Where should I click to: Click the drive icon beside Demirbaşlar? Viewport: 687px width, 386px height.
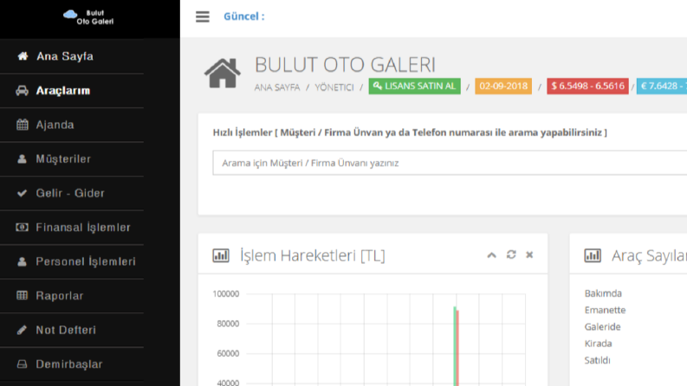coord(22,363)
